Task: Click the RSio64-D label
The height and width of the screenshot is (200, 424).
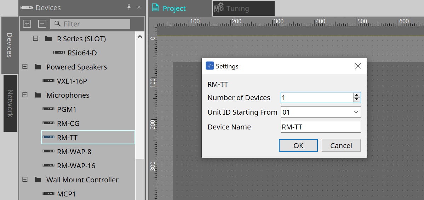Action: [82, 53]
